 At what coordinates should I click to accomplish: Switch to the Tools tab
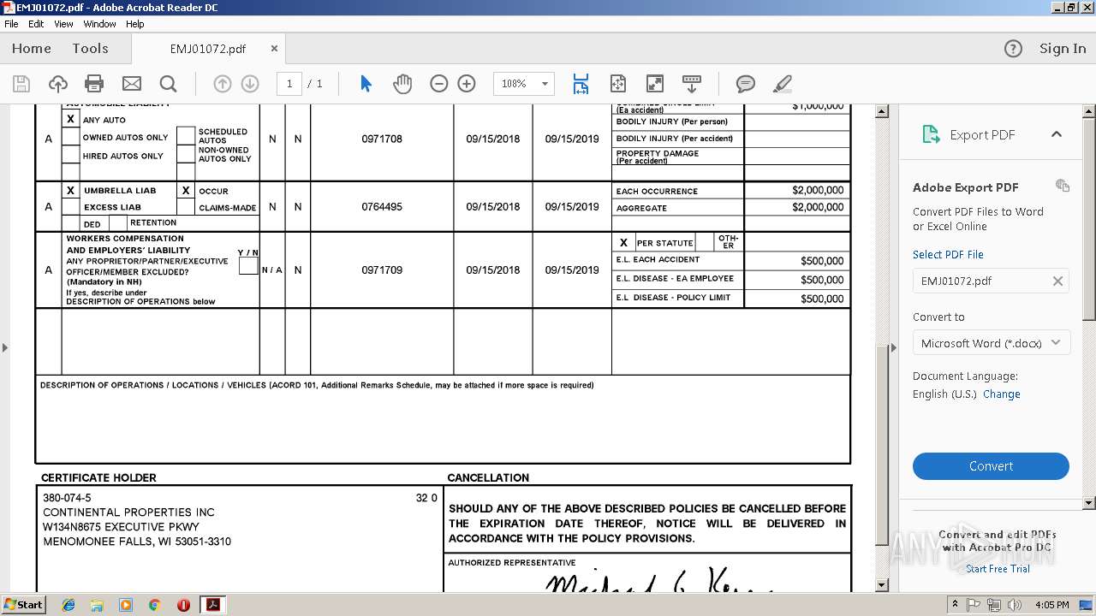90,49
